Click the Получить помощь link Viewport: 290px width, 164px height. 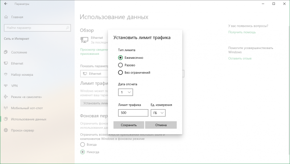click(242, 32)
